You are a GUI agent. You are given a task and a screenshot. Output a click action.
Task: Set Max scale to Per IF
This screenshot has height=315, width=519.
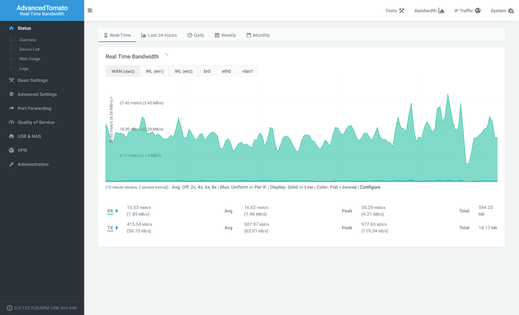pos(261,187)
